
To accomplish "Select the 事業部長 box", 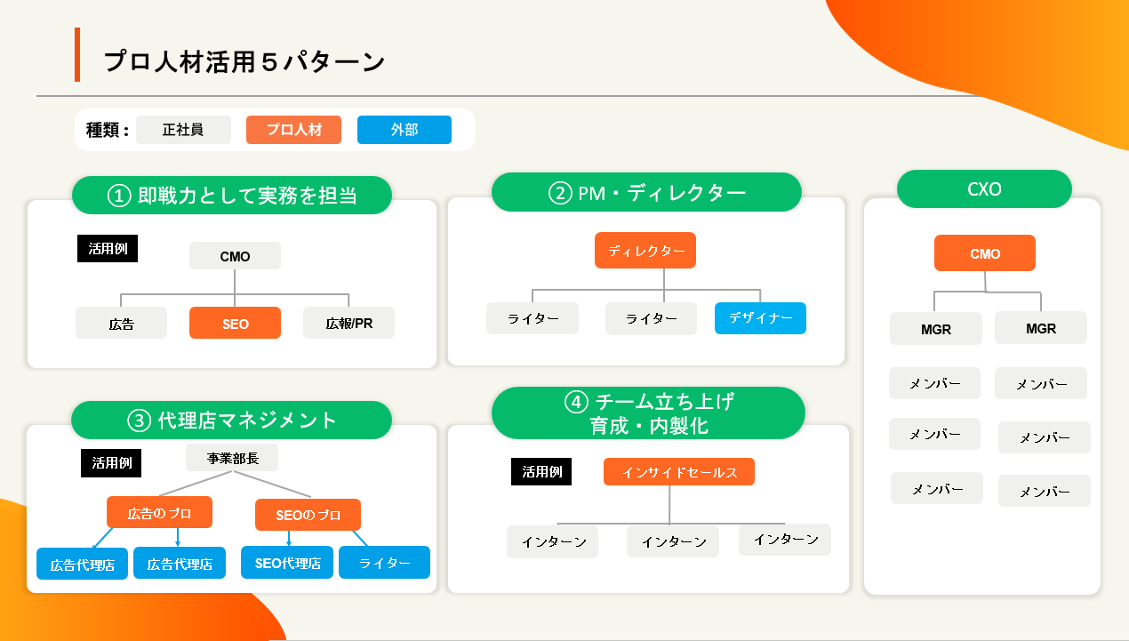I will pos(232,458).
